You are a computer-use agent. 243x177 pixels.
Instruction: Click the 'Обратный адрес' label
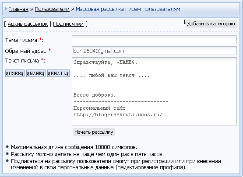tap(25, 51)
